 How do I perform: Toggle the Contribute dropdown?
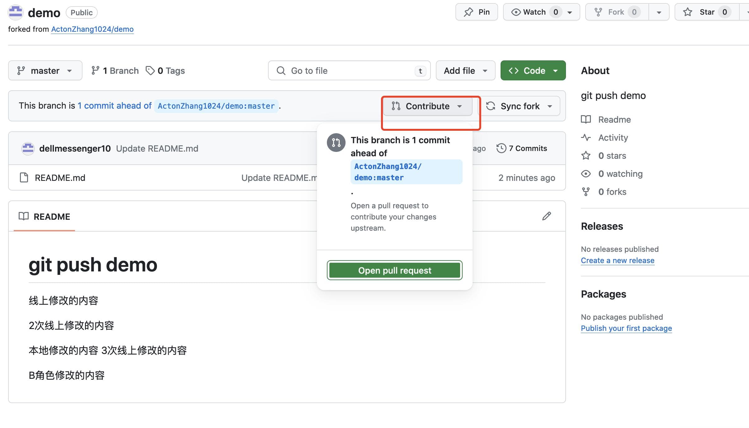[427, 106]
